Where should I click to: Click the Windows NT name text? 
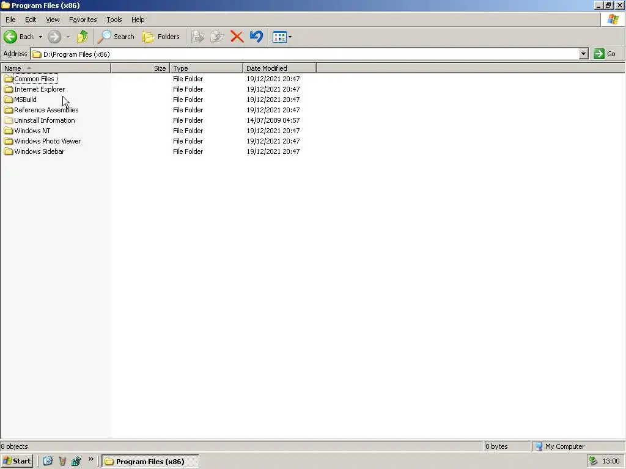32,131
